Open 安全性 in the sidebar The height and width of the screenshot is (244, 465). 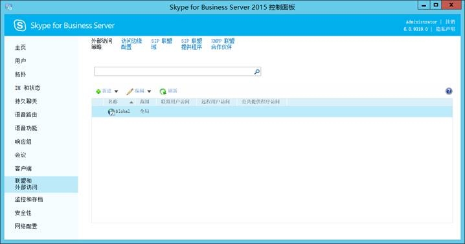tap(23, 213)
